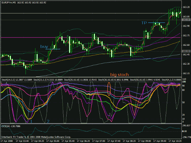The image size is (191, 143).
Task: Click the blue '2' marker in stochastic panel
Action: 48,121
